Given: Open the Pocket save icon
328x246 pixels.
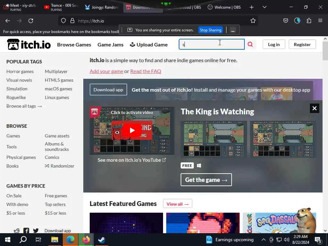Looking at the screenshot, I should pyautogui.click(x=285, y=21).
